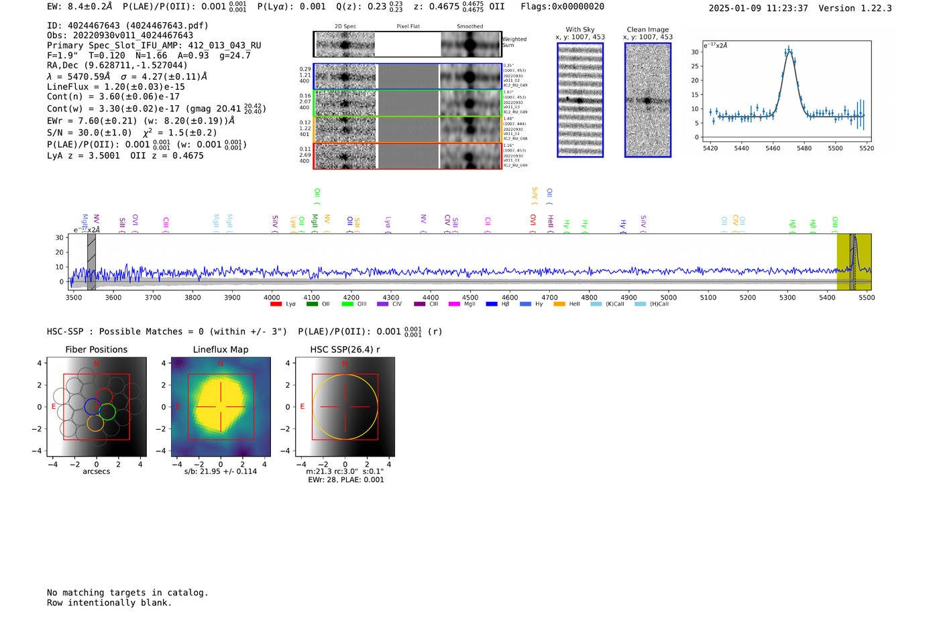This screenshot has height=639, width=939.
Task: Click the magenta MgII legend swatch
Action: click(455, 304)
